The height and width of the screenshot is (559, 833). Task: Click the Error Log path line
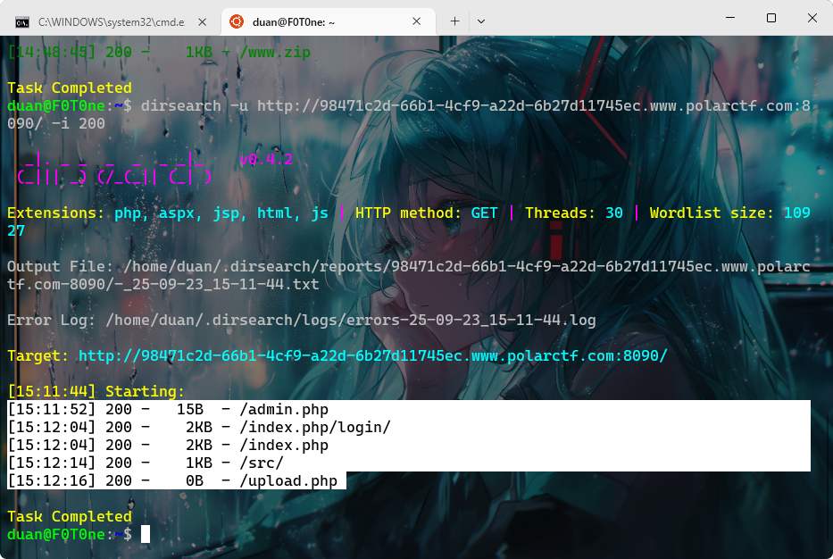tap(302, 320)
